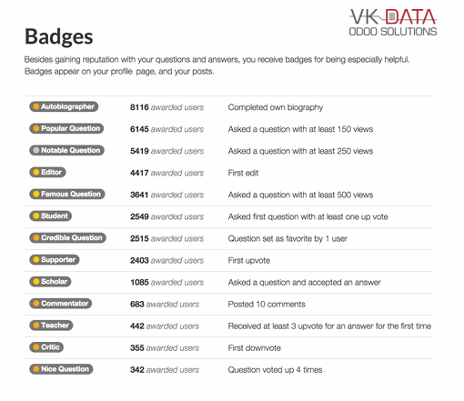Open the Editor badge
464x401 pixels.
[x=47, y=172]
